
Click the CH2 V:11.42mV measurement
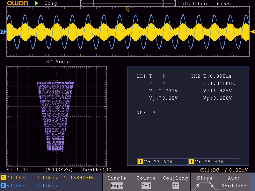point(217,91)
